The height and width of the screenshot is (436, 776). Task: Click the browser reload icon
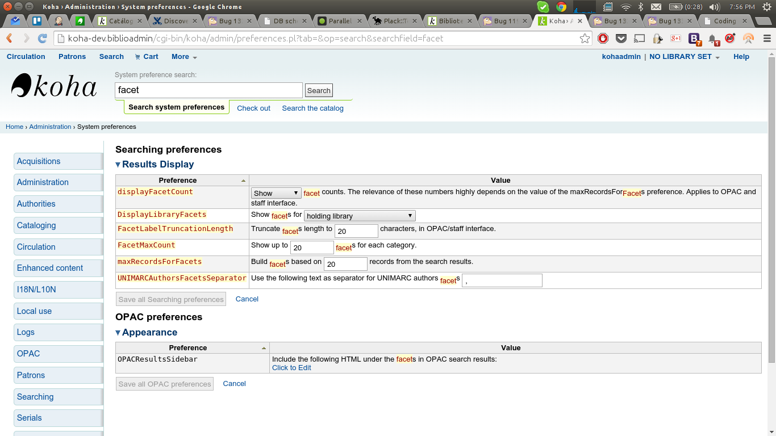pos(42,39)
